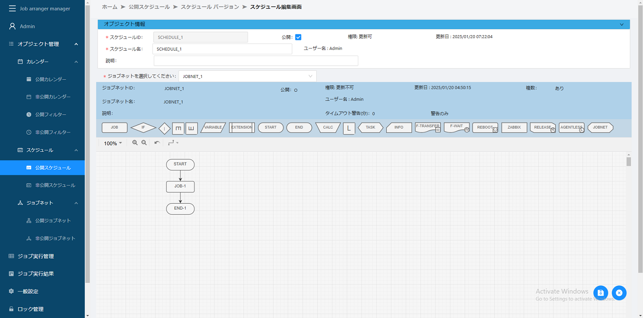Select the F-TRANSFER shape
Screen dimensions: 643x318
click(428, 127)
